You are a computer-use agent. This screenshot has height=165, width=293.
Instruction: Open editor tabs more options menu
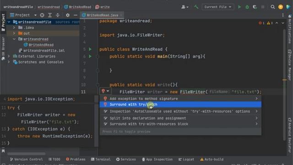[x=283, y=15]
